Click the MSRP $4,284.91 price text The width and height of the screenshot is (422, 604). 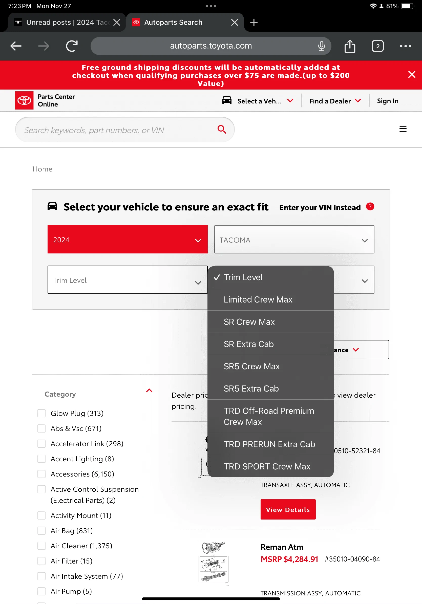(289, 559)
